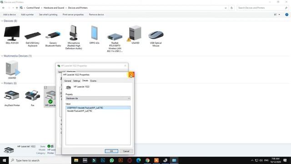This screenshot has height=164, width=291.
Task: Click Cancel in the properties dialog
Action: [126, 151]
